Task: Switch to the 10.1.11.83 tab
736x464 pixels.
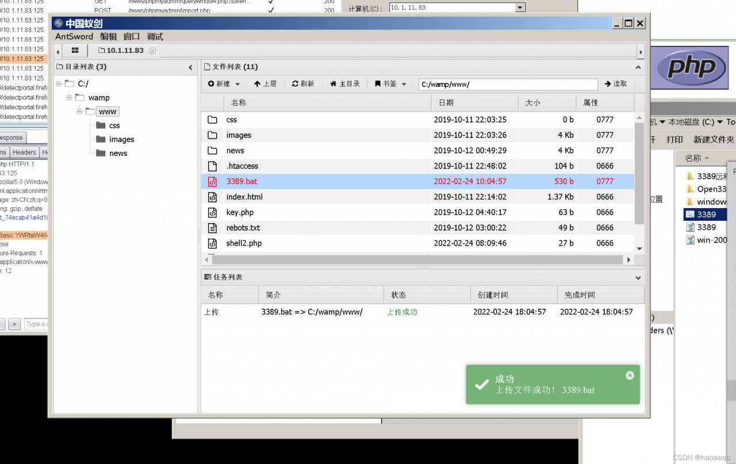Action: pyautogui.click(x=125, y=51)
